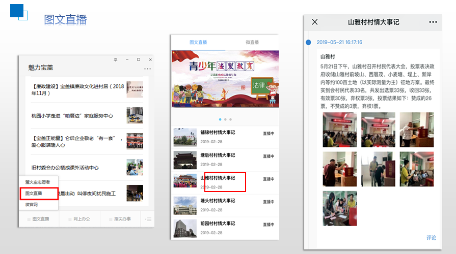
Task: Expand the 指尖办事 bottom menu
Action: (x=120, y=219)
